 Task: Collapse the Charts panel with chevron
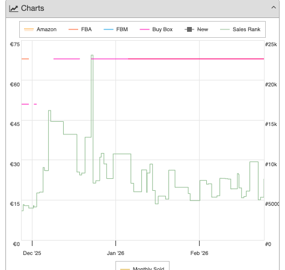point(274,8)
